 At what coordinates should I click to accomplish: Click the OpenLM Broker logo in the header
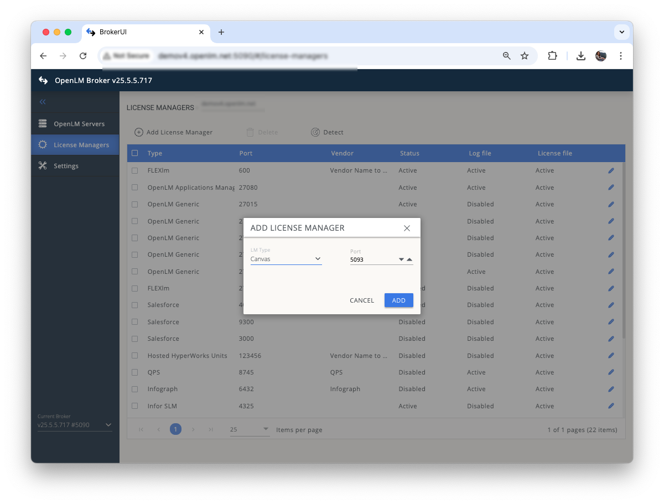click(43, 80)
